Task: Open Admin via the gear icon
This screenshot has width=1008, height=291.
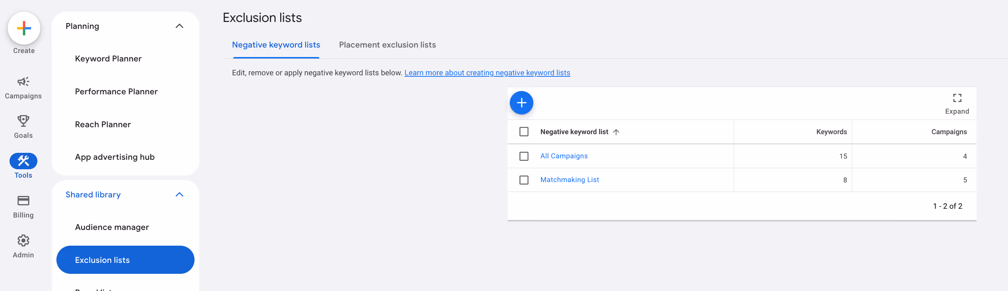Action: click(23, 241)
